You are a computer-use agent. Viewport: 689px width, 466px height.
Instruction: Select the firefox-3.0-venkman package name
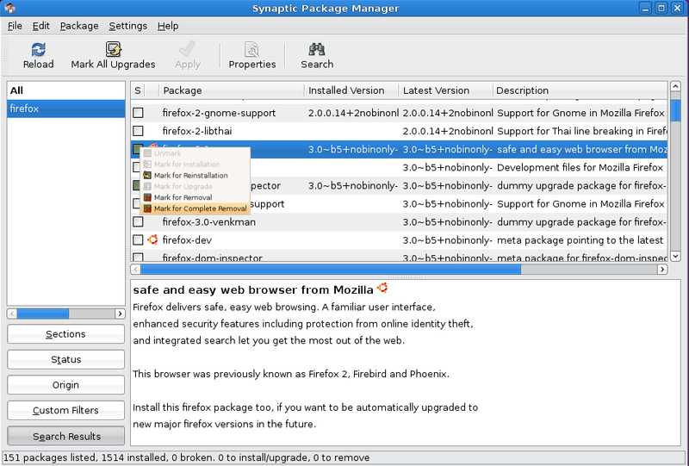click(x=208, y=222)
